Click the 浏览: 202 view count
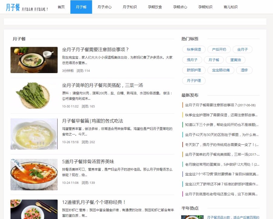The width and height of the screenshot is (273, 219). [88, 142]
